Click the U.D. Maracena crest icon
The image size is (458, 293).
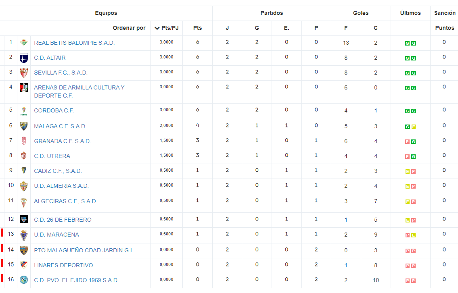[x=24, y=235]
